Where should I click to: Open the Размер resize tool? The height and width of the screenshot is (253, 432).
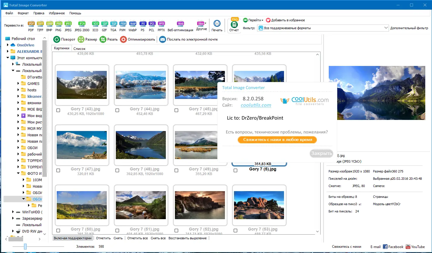(x=87, y=39)
